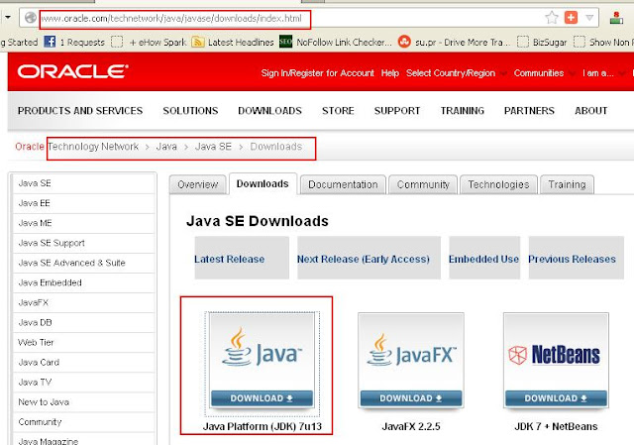Select Java Card in sidebar
This screenshot has width=634, height=445.
point(84,363)
